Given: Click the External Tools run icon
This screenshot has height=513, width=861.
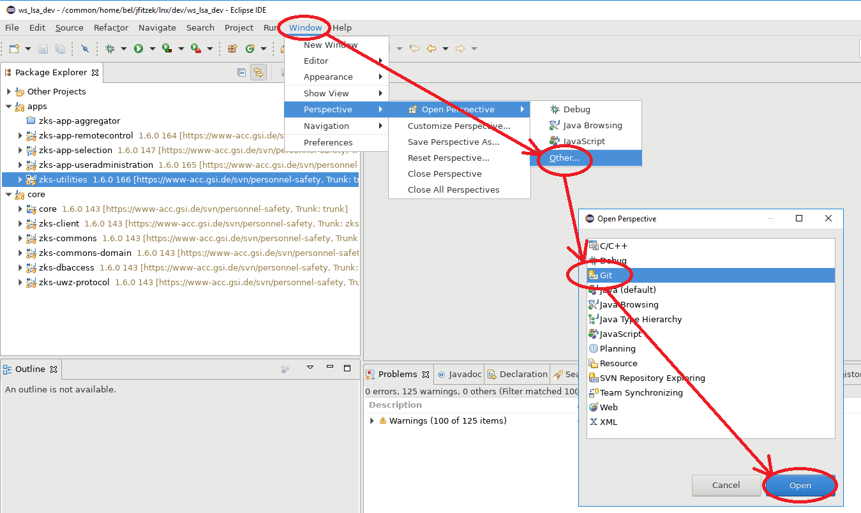Looking at the screenshot, I should coord(196,48).
